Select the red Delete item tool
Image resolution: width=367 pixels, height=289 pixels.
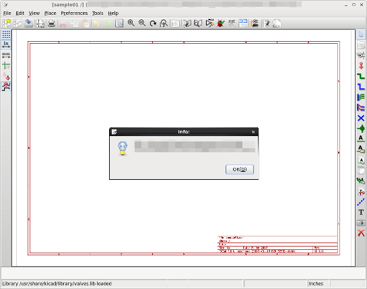click(x=361, y=233)
